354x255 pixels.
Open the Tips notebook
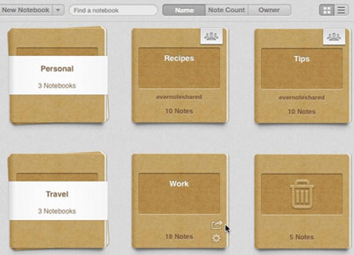pyautogui.click(x=302, y=76)
